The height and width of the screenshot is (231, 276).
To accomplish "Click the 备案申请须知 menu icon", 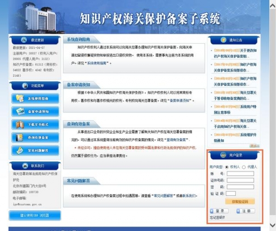I will click(20, 111).
